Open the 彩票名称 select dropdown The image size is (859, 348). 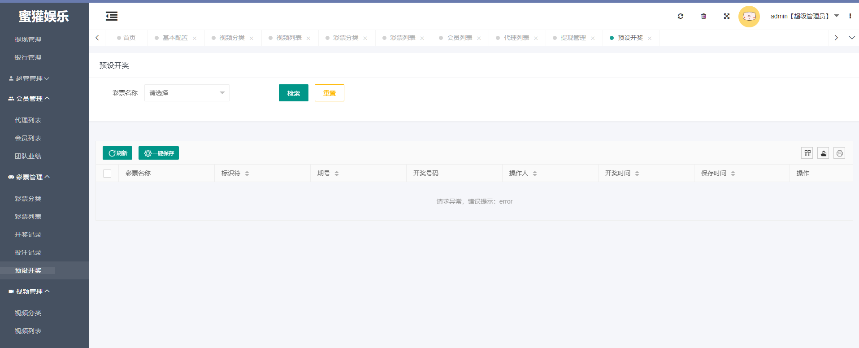187,93
